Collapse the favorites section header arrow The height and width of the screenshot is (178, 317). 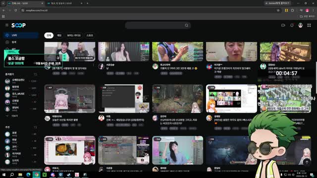pyautogui.click(x=35, y=74)
